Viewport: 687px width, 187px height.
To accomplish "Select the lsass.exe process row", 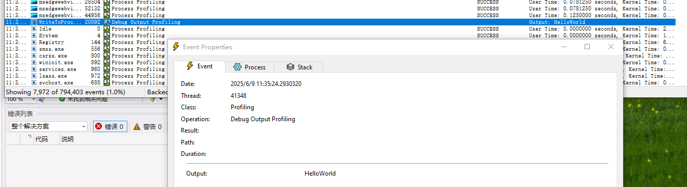I will (86, 76).
